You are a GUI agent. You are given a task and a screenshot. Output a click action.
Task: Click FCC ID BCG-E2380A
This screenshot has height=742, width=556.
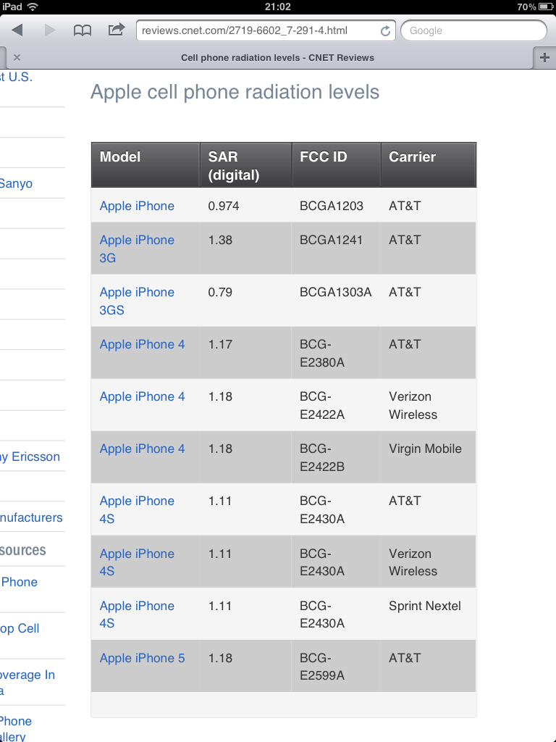[x=322, y=354]
